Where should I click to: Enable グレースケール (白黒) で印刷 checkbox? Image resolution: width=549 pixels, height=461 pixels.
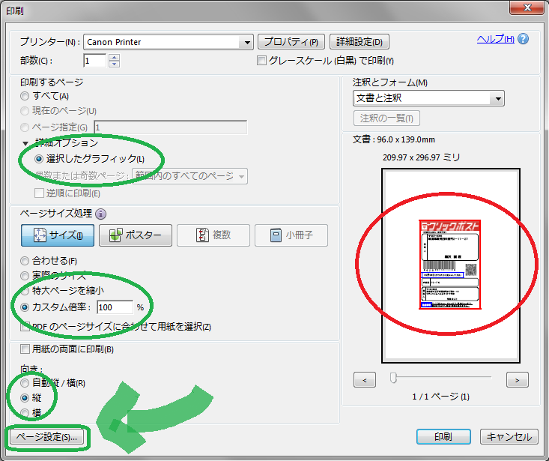pos(261,61)
